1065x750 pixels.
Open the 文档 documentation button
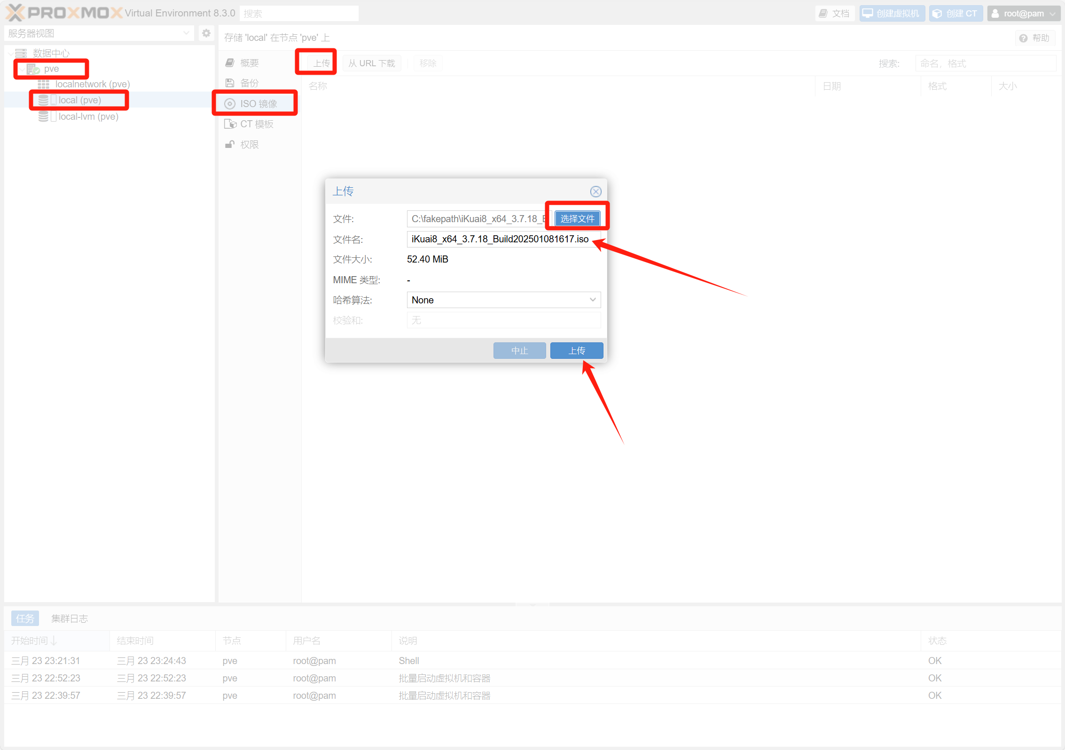835,14
